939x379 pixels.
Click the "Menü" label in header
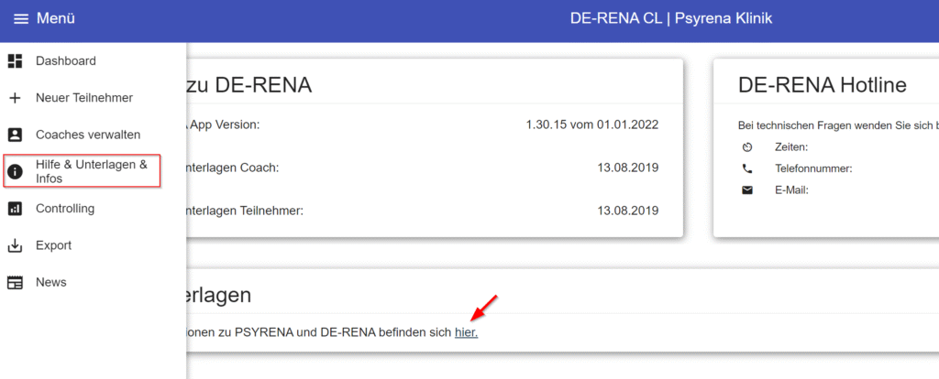(x=56, y=18)
